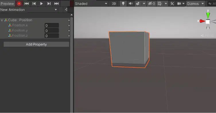
Task: Enable keyframe recording mode
Action: click(19, 3)
